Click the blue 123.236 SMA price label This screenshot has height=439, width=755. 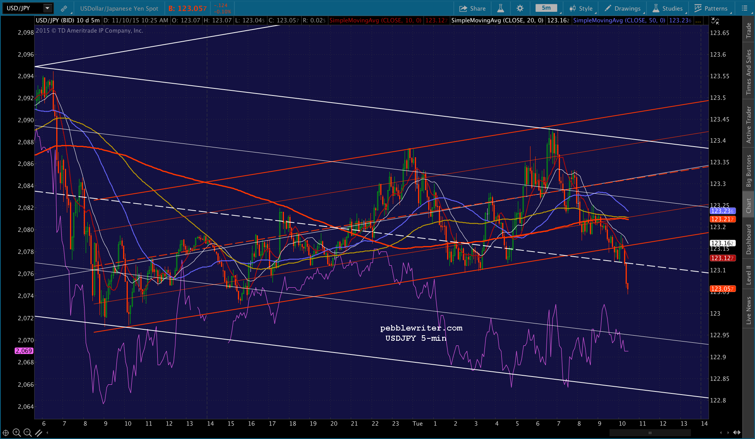[x=722, y=211]
